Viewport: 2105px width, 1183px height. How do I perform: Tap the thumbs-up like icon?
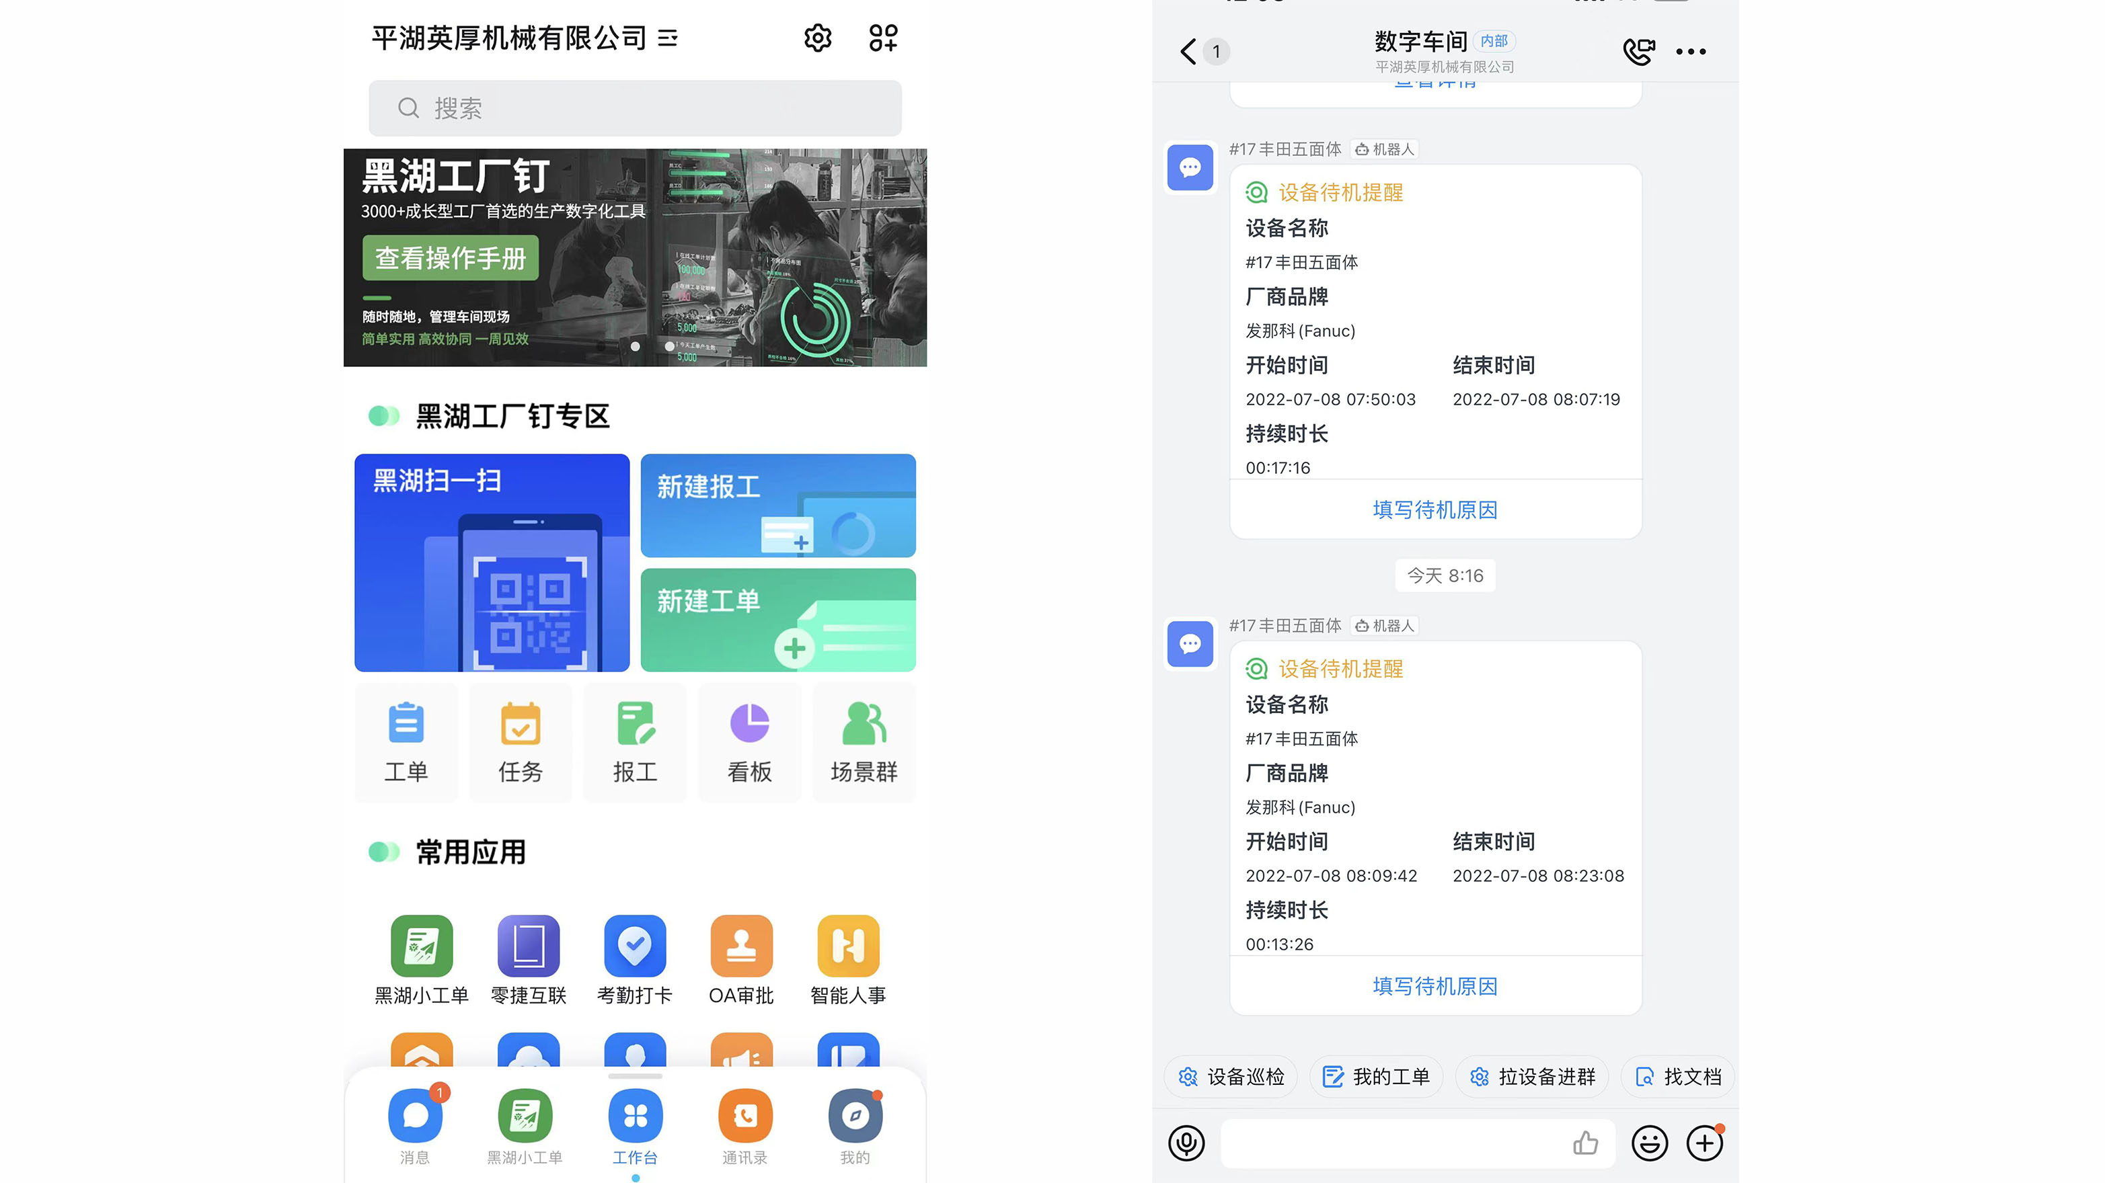1585,1143
